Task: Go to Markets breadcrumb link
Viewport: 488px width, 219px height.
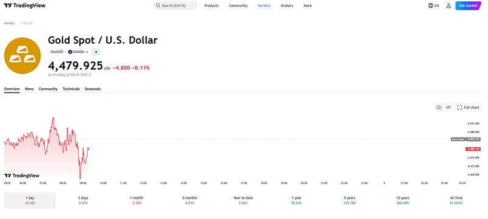Action: 9,23
